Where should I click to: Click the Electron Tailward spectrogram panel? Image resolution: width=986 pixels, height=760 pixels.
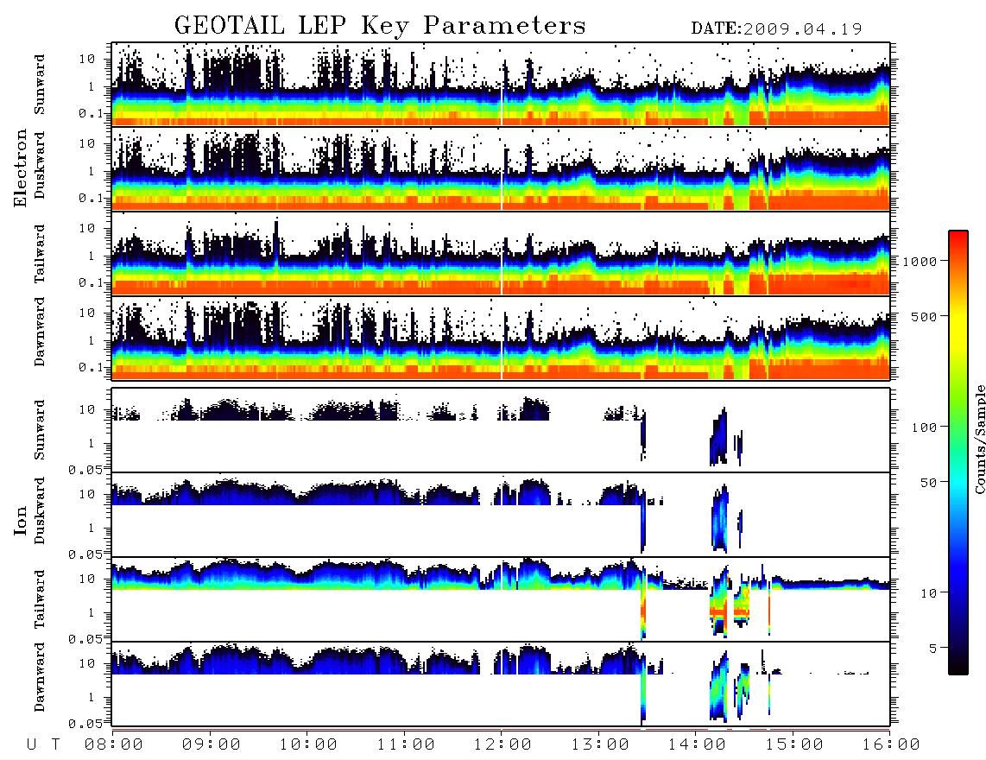click(501, 253)
